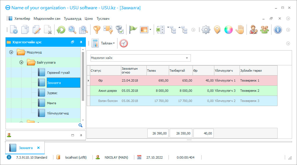Open the Мэдээлэл хайх dropdown
Image resolution: width=297 pixels, height=165 pixels.
pos(187,58)
